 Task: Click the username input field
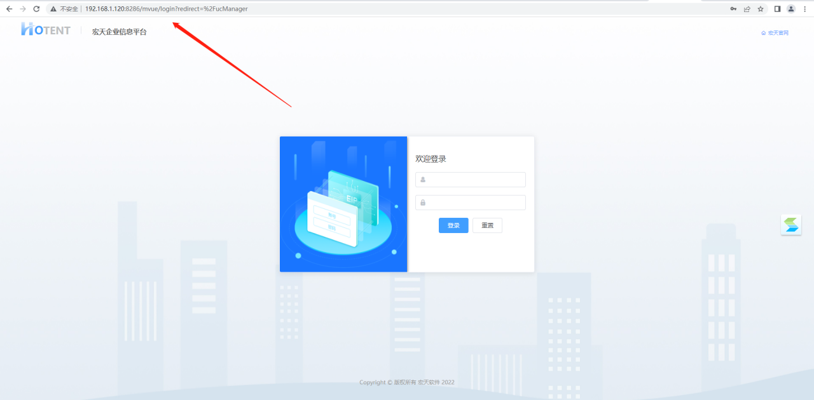(471, 180)
